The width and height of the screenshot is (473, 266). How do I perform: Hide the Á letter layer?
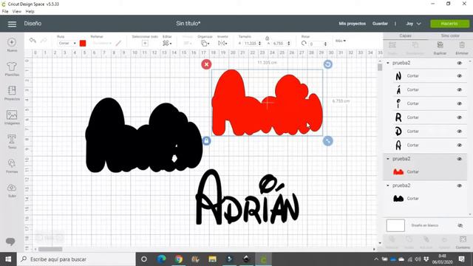pyautogui.click(x=460, y=90)
